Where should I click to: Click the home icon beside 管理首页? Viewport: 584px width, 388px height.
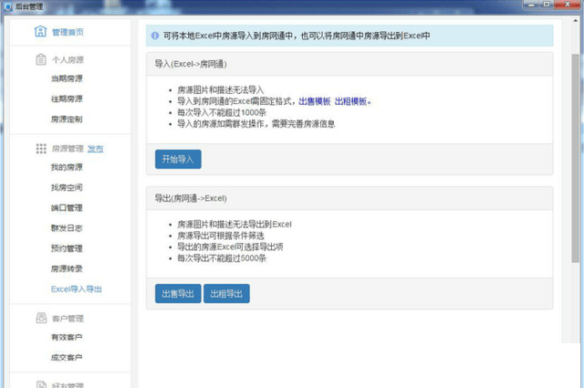tap(40, 31)
